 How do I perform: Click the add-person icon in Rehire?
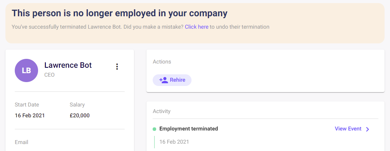tap(164, 80)
